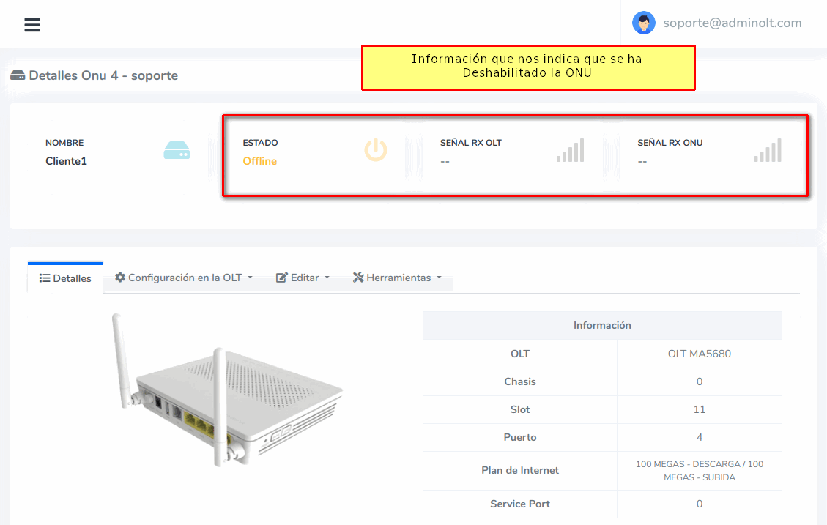Click the gear icon on Configuración tab

tap(120, 278)
